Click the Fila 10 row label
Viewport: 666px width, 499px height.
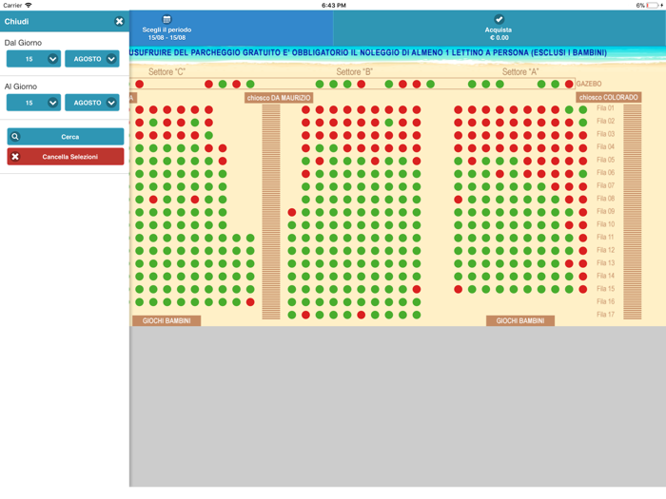coord(605,224)
